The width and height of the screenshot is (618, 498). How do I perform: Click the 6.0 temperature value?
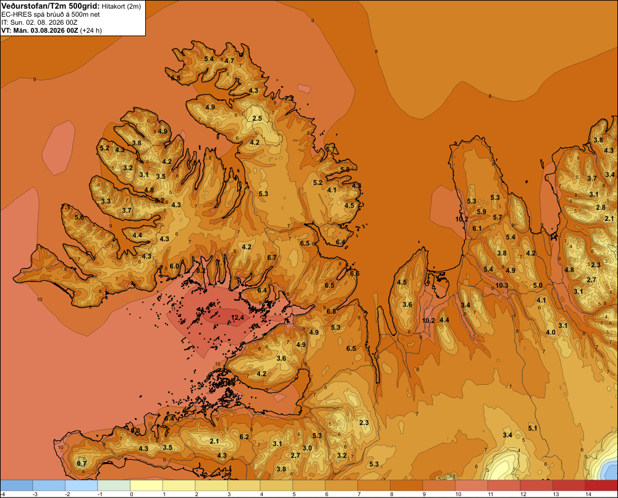[174, 266]
